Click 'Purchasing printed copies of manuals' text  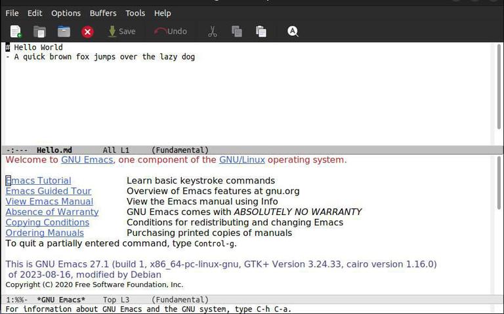[209, 233]
